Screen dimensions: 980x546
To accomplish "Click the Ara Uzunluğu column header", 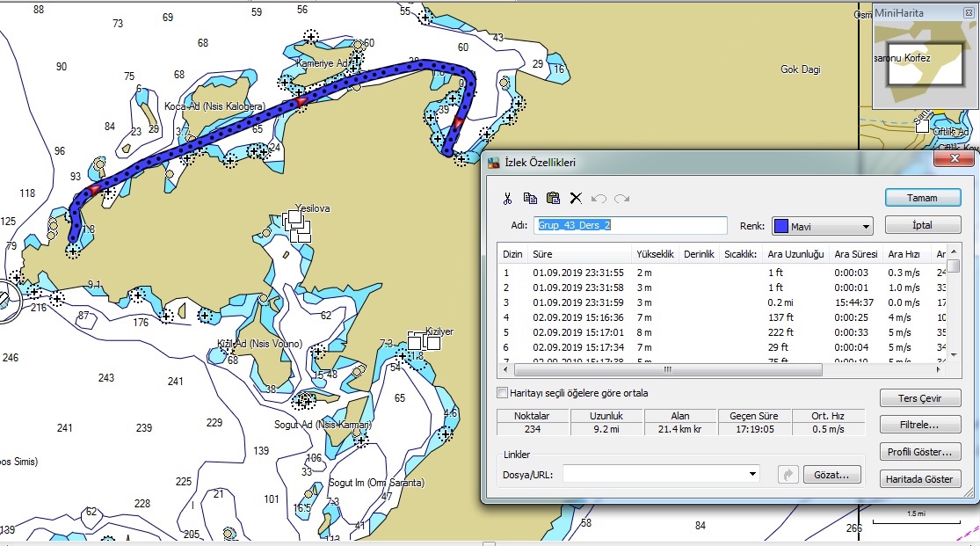I will point(795,254).
